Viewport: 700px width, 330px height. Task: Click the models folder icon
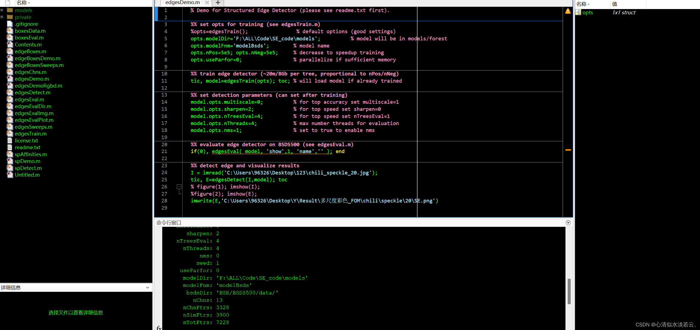tap(10, 10)
